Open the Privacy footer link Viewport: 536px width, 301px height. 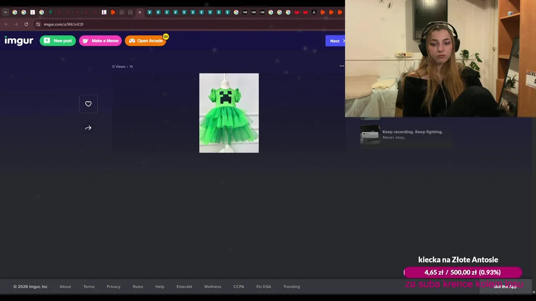(x=113, y=287)
